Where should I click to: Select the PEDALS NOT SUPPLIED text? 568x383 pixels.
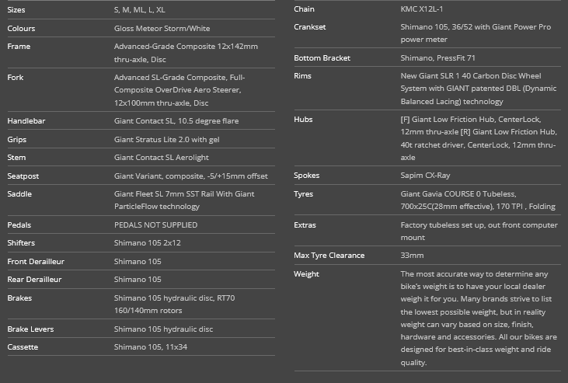pos(155,225)
